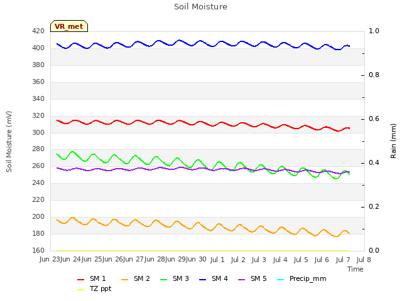This screenshot has width=402, height=301.
Task: Click the cyan Precip_mm legend swatch
Action: [281, 280]
